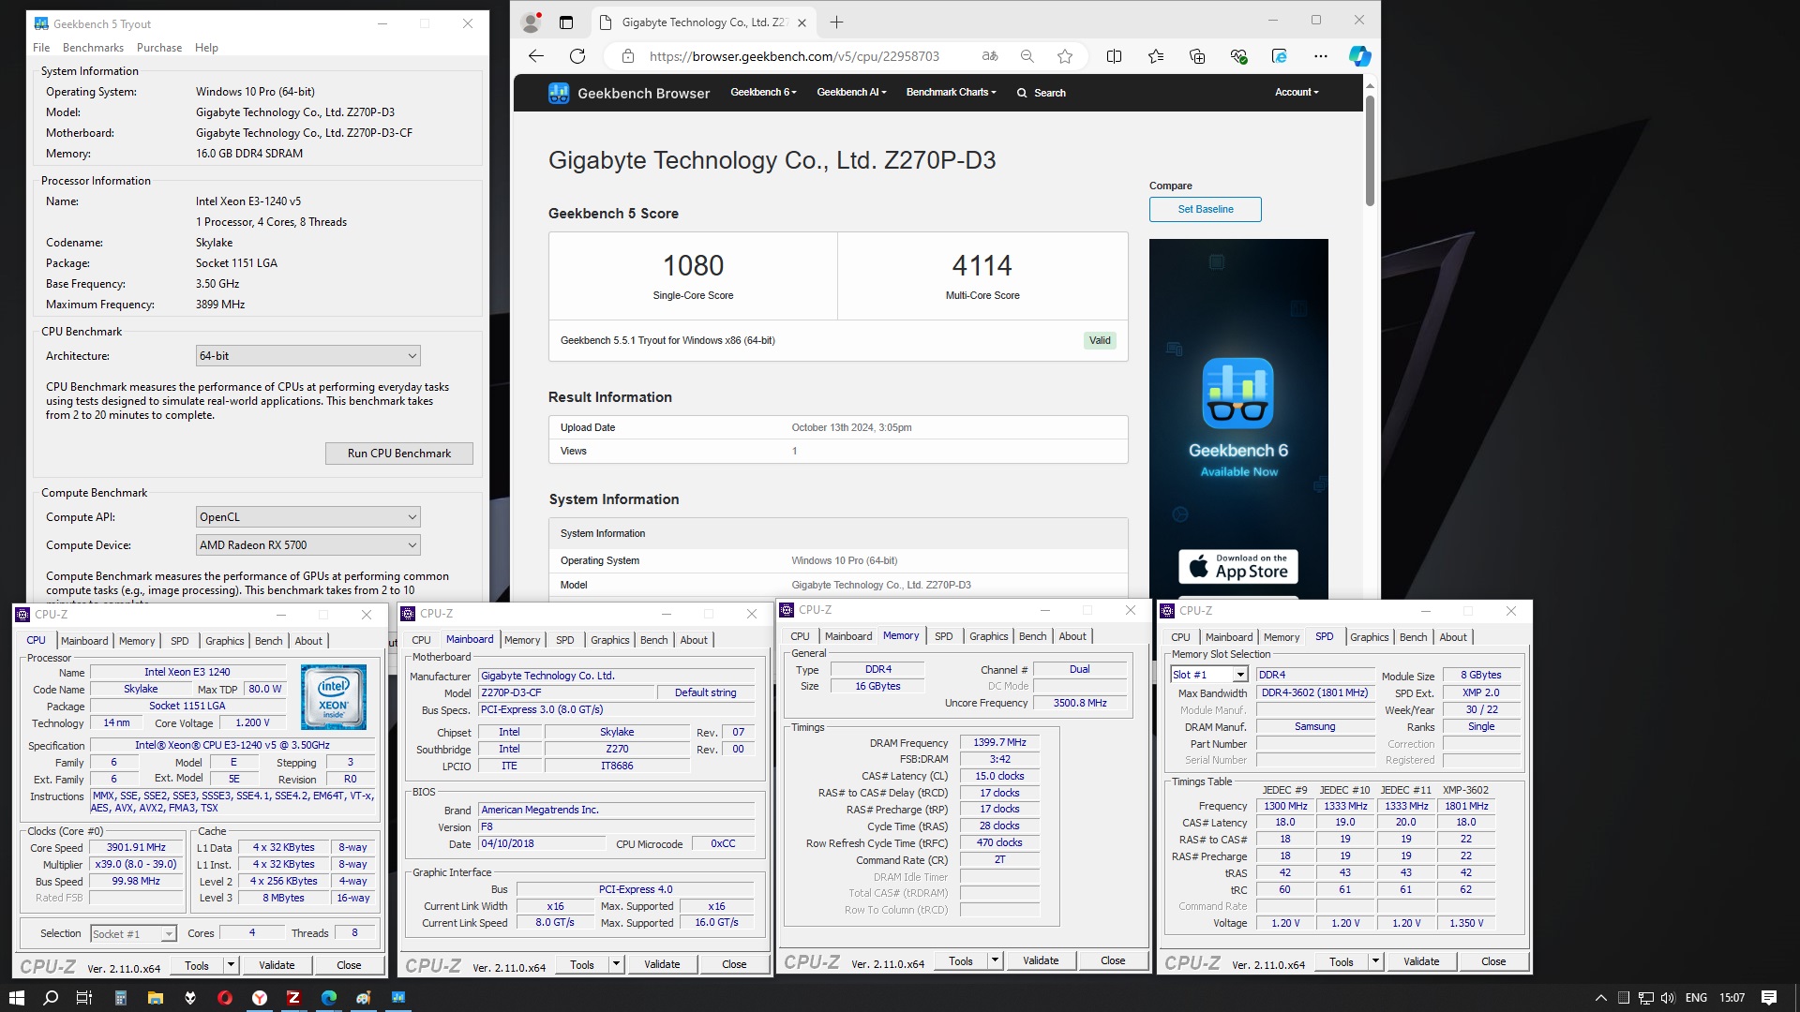Click the ENG language indicator

coord(1696,998)
